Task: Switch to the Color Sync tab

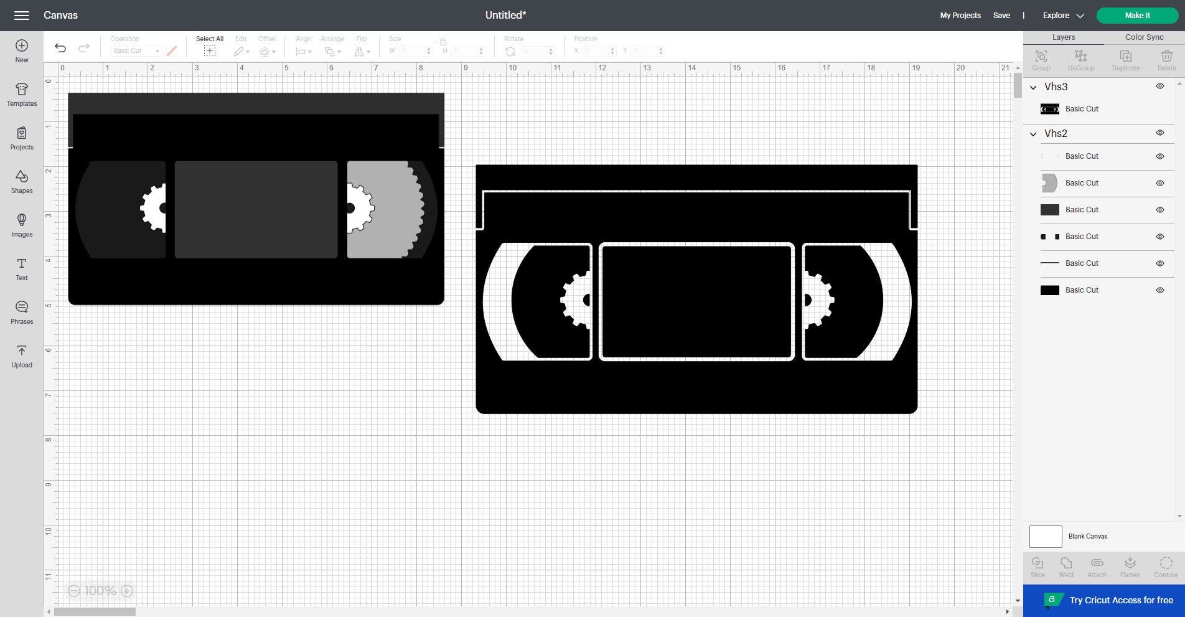Action: [x=1143, y=37]
